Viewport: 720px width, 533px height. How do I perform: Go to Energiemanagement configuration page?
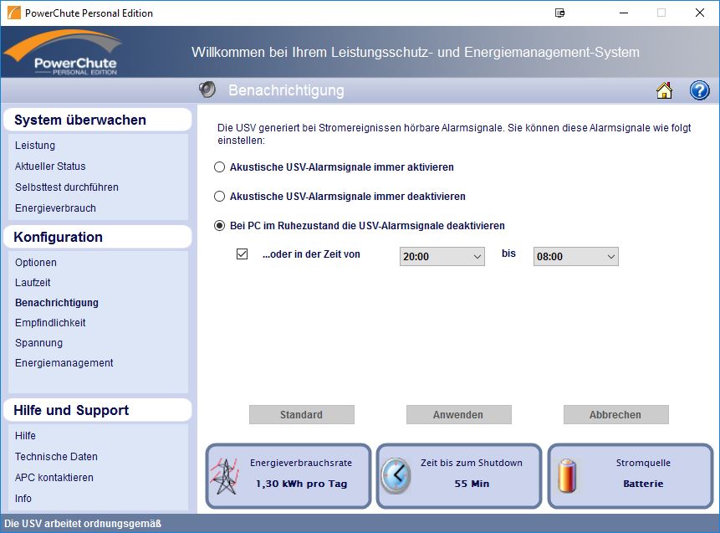tap(64, 363)
